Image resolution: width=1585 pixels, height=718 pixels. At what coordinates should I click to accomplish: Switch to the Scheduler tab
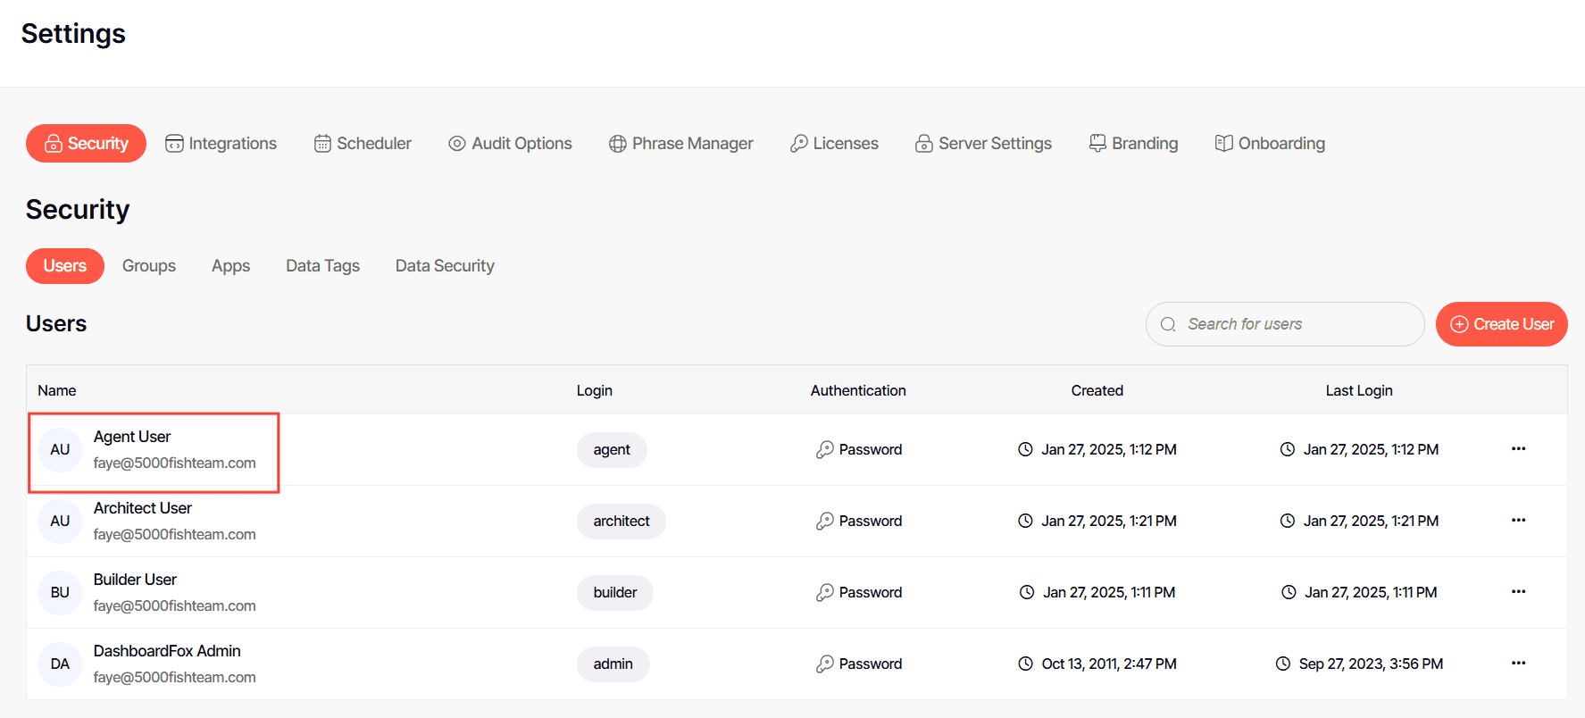[x=363, y=144]
